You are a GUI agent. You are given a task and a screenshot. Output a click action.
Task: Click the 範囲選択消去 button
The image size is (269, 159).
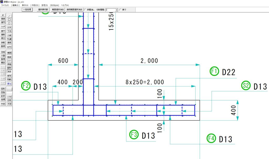[58, 10]
